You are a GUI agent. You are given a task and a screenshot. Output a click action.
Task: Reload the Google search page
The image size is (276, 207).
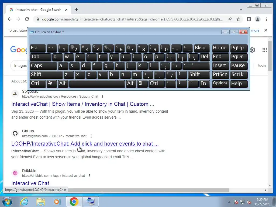27,19
